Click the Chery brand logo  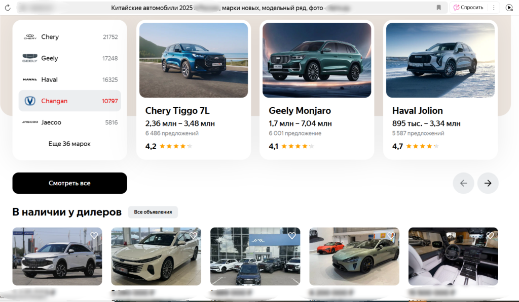[30, 37]
